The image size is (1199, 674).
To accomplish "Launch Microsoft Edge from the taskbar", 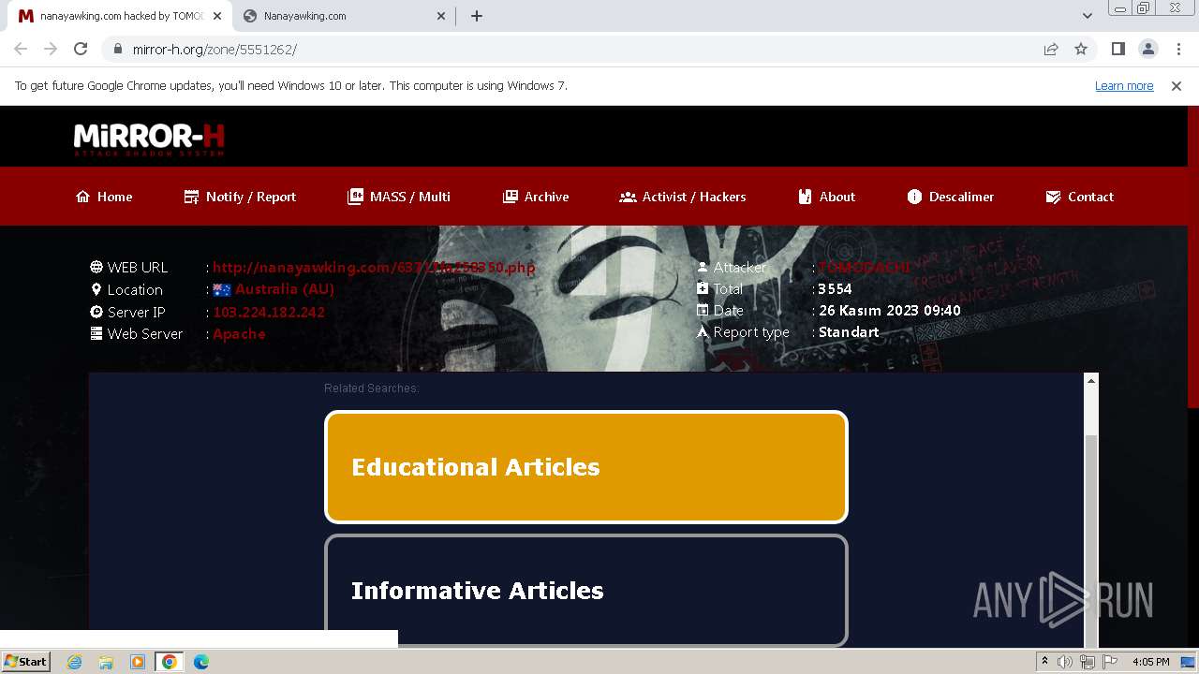I will click(x=201, y=662).
